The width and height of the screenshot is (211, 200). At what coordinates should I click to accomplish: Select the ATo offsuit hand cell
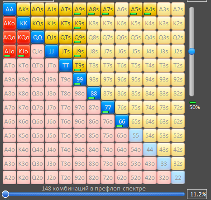click(x=10, y=65)
